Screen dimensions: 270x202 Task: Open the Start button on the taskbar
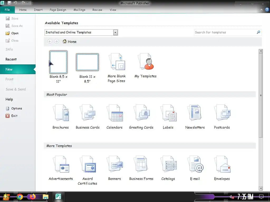click(6, 197)
